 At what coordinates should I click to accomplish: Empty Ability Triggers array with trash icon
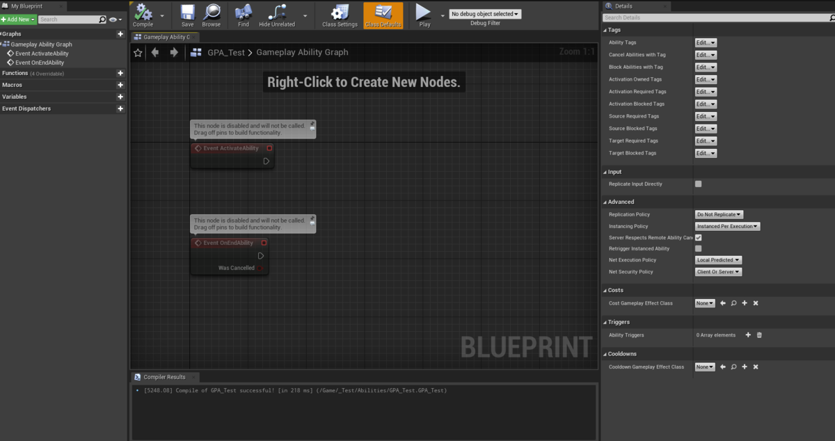(x=759, y=335)
